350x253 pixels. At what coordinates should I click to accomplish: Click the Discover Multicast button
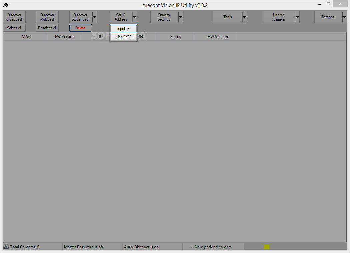pyautogui.click(x=47, y=17)
